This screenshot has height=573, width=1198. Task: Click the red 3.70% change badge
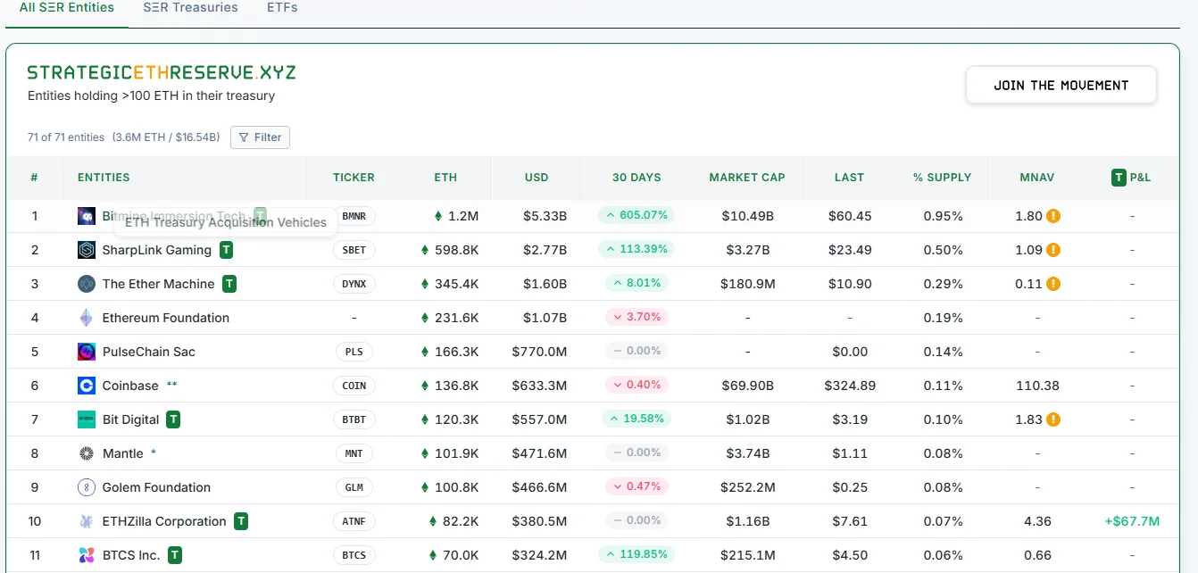pyautogui.click(x=636, y=317)
